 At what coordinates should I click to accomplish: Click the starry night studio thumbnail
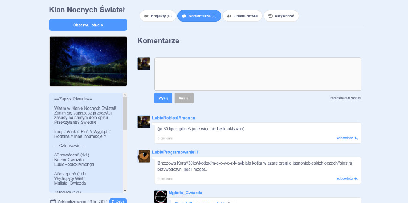coord(88,61)
